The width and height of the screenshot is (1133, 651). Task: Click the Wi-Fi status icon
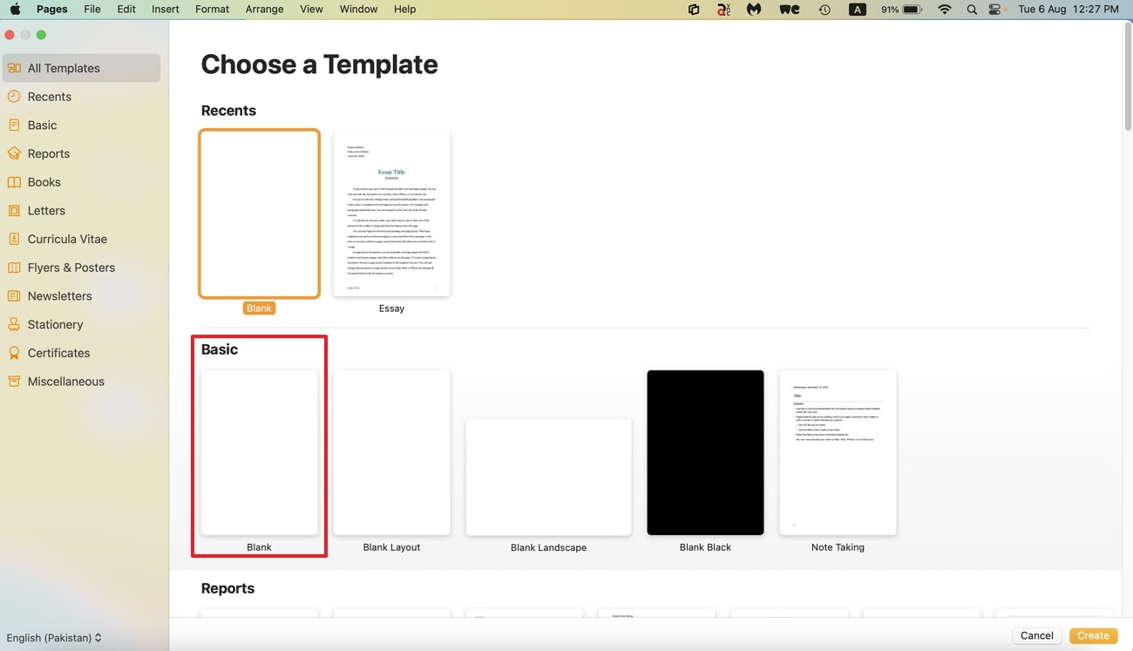(945, 10)
